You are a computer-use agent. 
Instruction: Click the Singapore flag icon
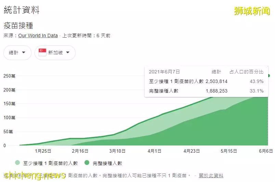[x=42, y=52]
